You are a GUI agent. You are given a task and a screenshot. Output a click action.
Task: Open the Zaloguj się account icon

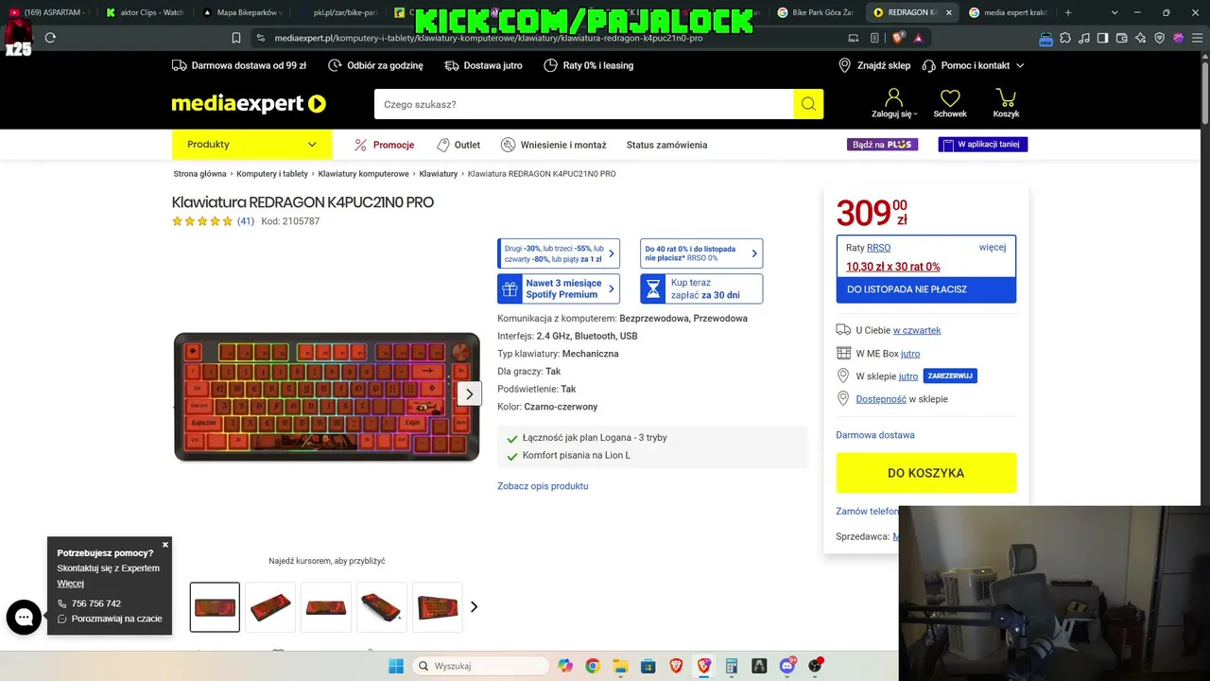[893, 98]
